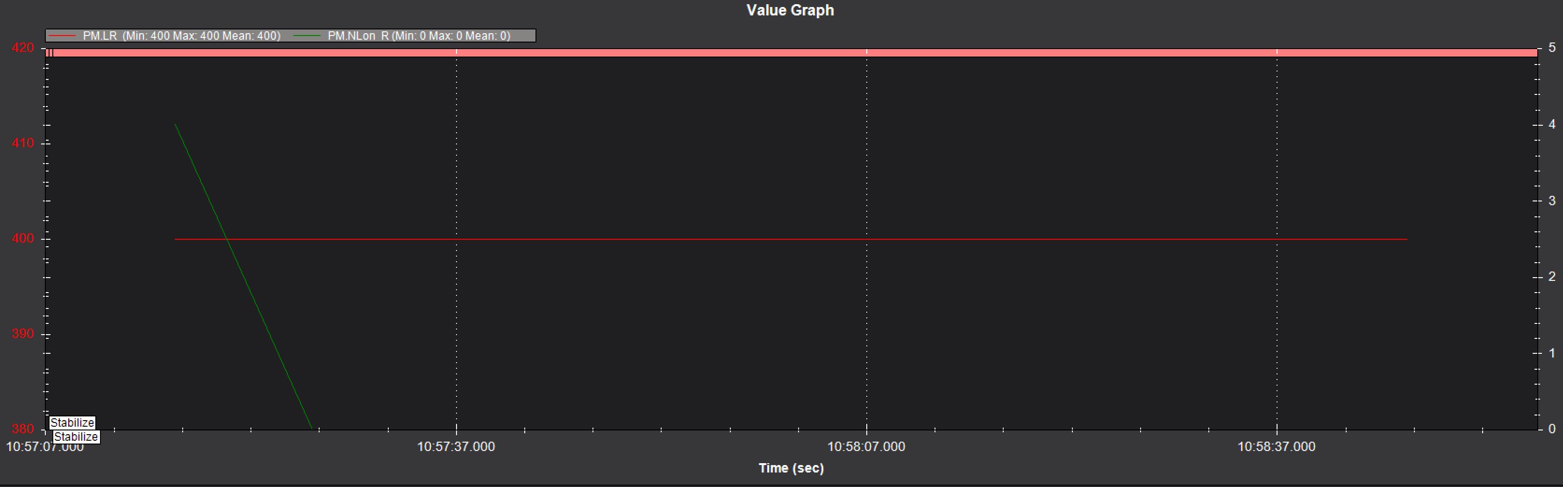Click the Value Graph title
The width and height of the screenshot is (1563, 487).
790,10
